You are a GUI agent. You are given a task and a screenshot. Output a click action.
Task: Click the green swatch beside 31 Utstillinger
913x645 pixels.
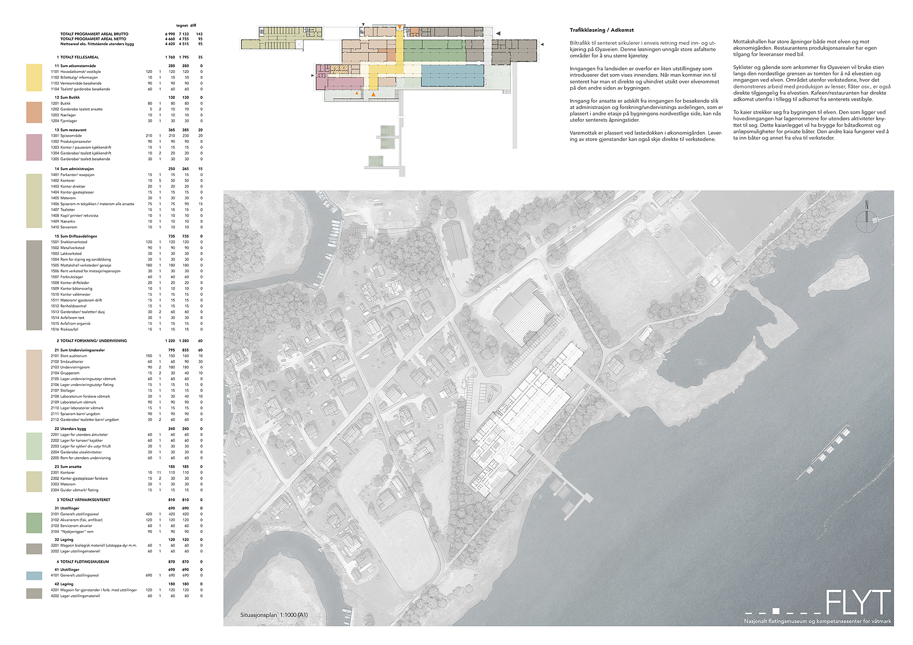coord(34,523)
